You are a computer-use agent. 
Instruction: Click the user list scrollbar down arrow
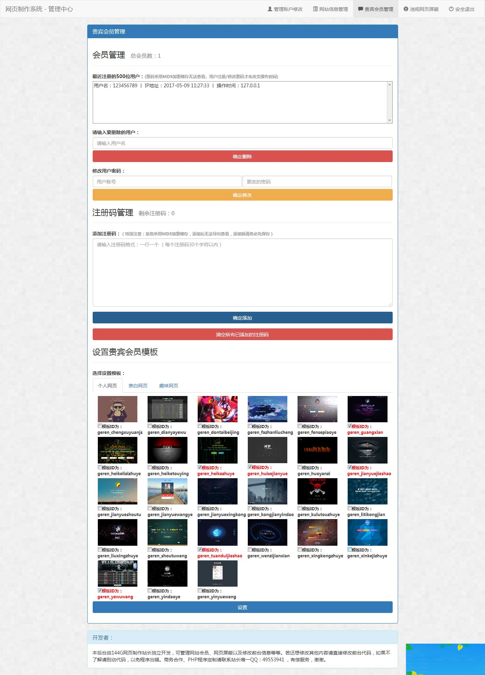389,120
